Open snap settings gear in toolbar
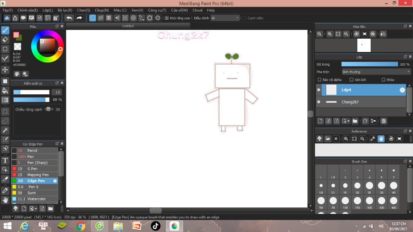This screenshot has width=413, height=232. [158, 18]
